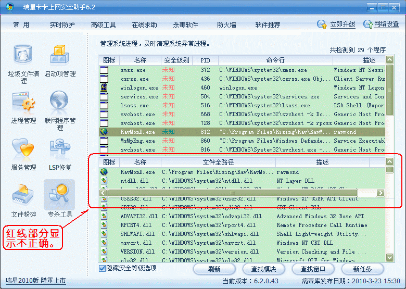406x289 pixels.
Task: Select the svchost.exe row with PID 728
Action: point(242,123)
